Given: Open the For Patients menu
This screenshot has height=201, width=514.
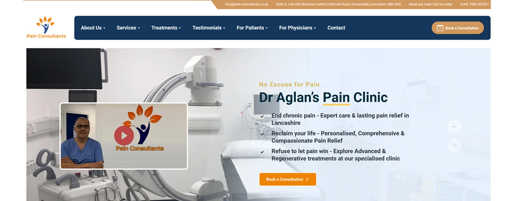Looking at the screenshot, I should (252, 28).
